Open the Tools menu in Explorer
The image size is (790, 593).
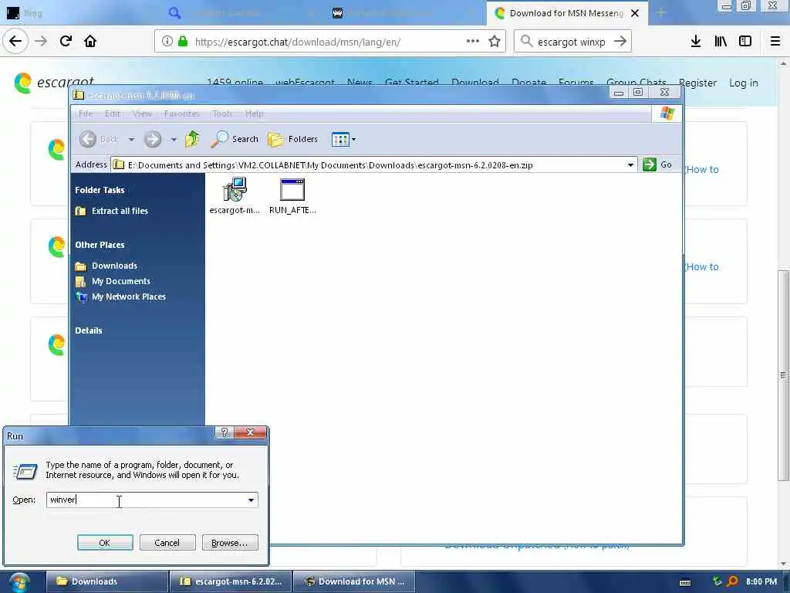click(222, 114)
